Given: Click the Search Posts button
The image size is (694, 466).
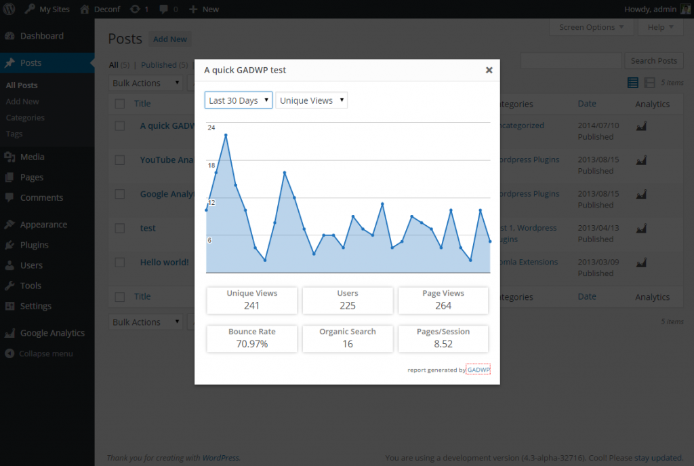Looking at the screenshot, I should [654, 60].
